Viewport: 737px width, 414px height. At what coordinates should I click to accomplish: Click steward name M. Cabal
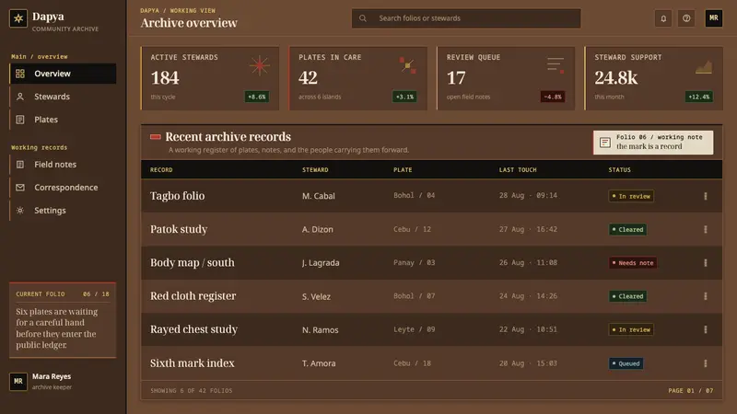click(318, 196)
